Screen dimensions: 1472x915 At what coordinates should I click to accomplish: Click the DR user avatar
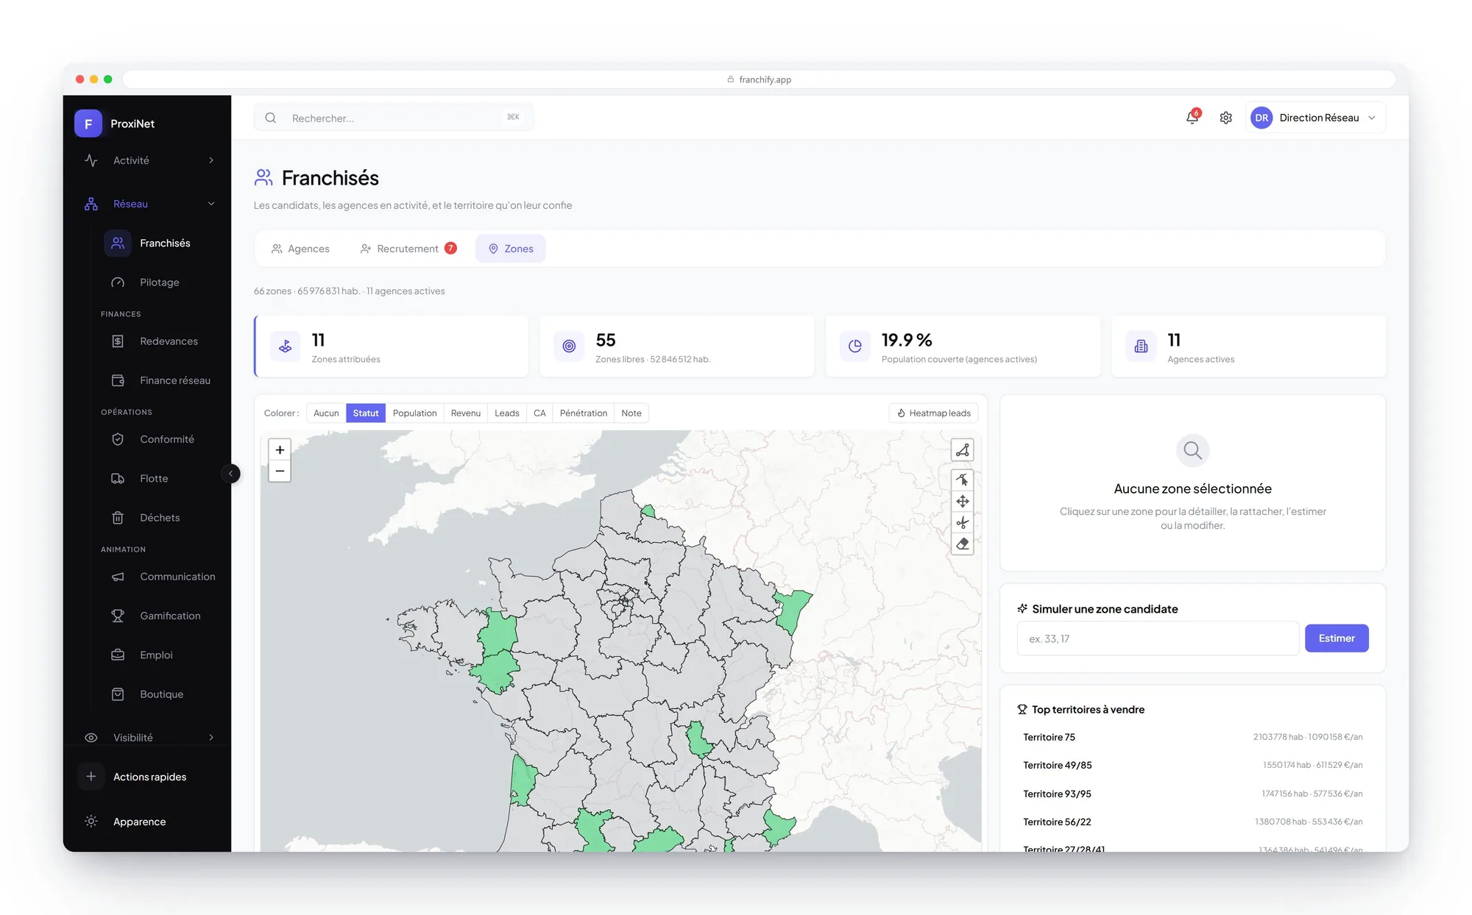(1262, 118)
